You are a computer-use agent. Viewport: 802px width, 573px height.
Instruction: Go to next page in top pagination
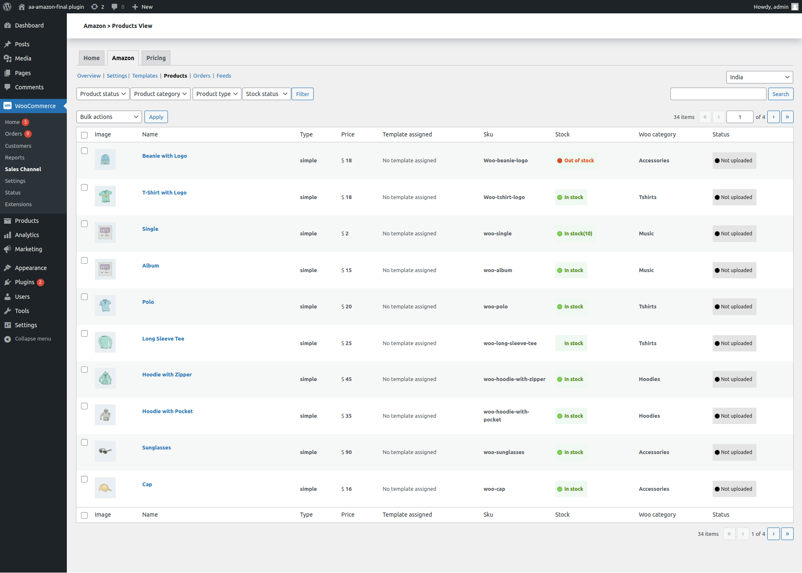(x=774, y=117)
